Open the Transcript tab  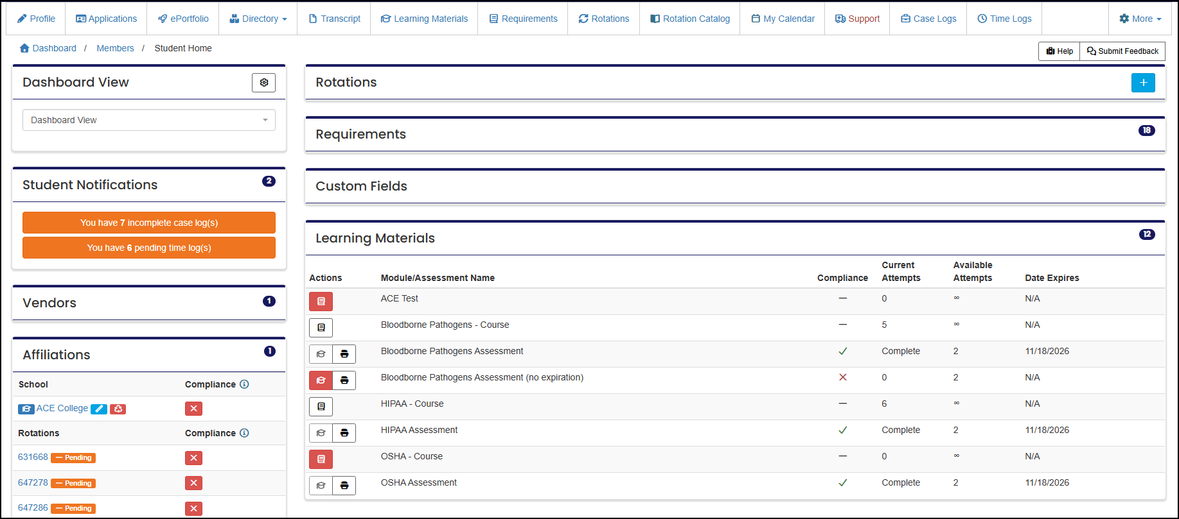[335, 19]
